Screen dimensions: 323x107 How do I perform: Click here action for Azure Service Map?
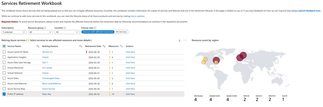[130, 89]
